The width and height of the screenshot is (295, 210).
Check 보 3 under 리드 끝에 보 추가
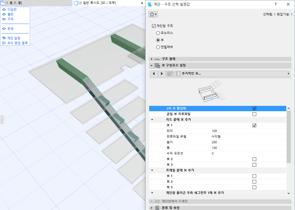coord(254,165)
